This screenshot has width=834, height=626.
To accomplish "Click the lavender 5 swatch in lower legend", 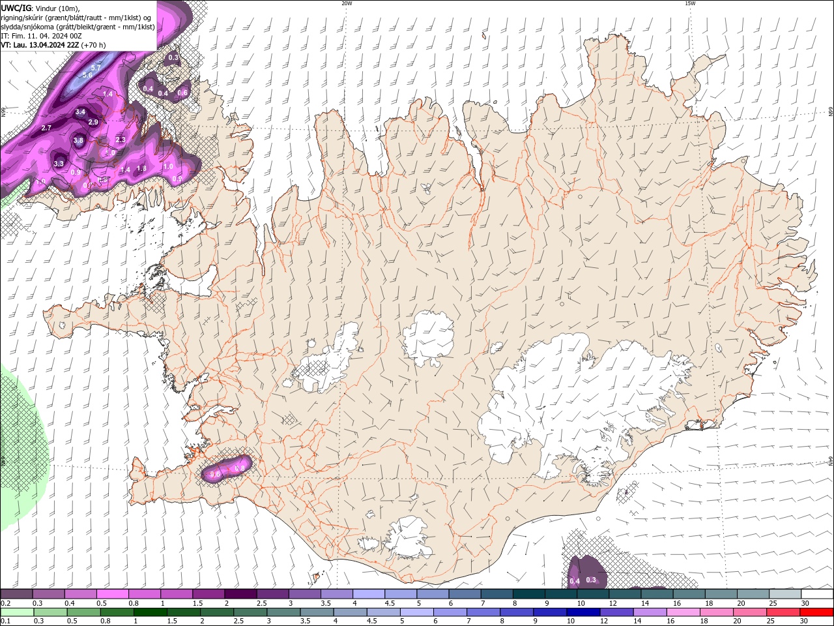I will click(417, 612).
